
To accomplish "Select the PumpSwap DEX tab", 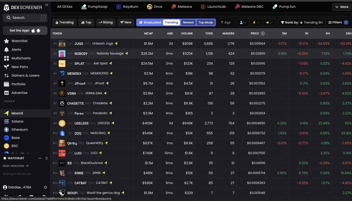I will point(94,7).
